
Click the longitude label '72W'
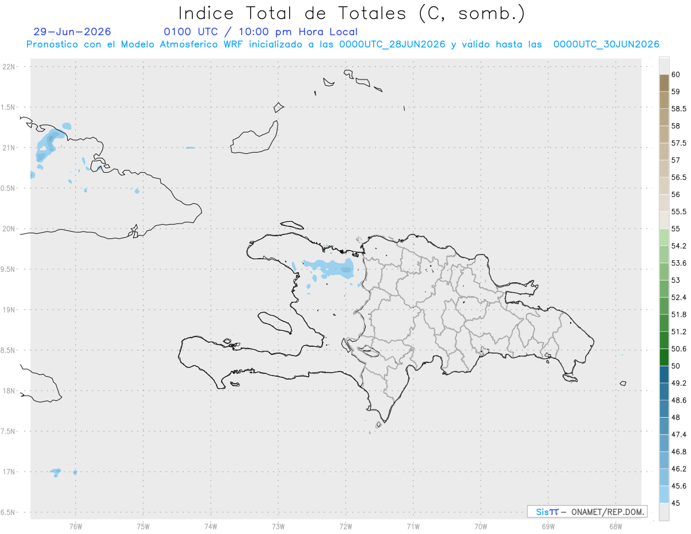click(345, 526)
